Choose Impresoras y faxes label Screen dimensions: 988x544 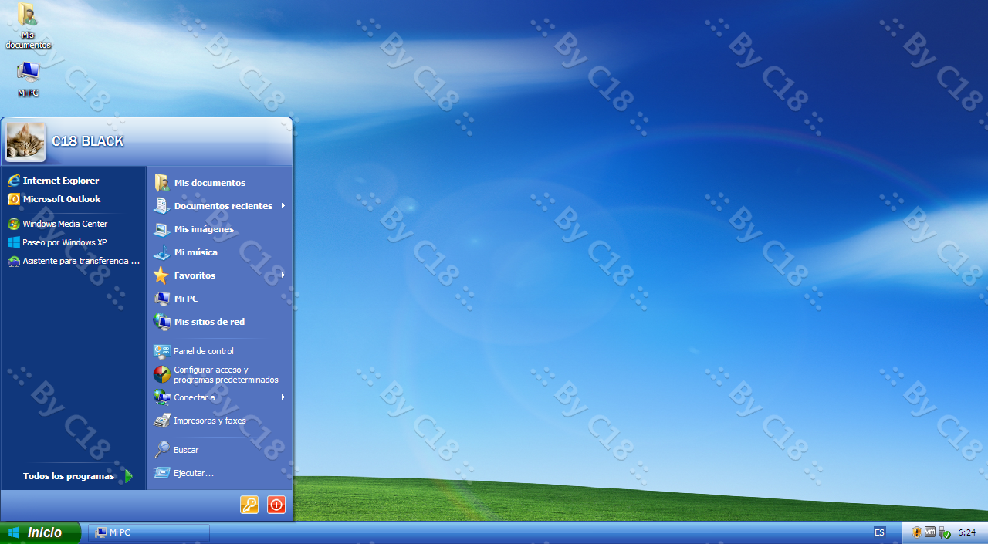click(x=210, y=421)
